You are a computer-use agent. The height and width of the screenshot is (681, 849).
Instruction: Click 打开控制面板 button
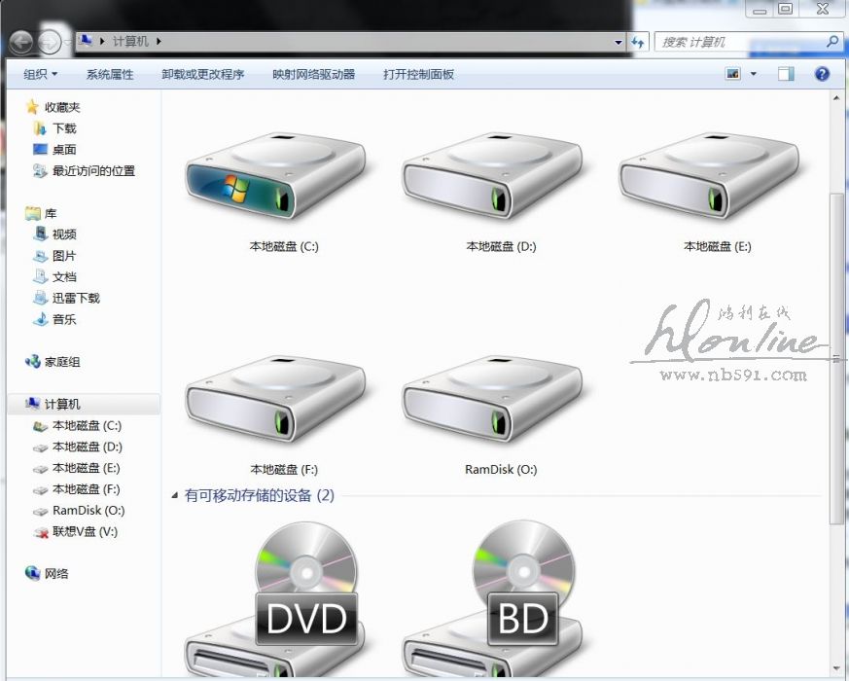[418, 74]
